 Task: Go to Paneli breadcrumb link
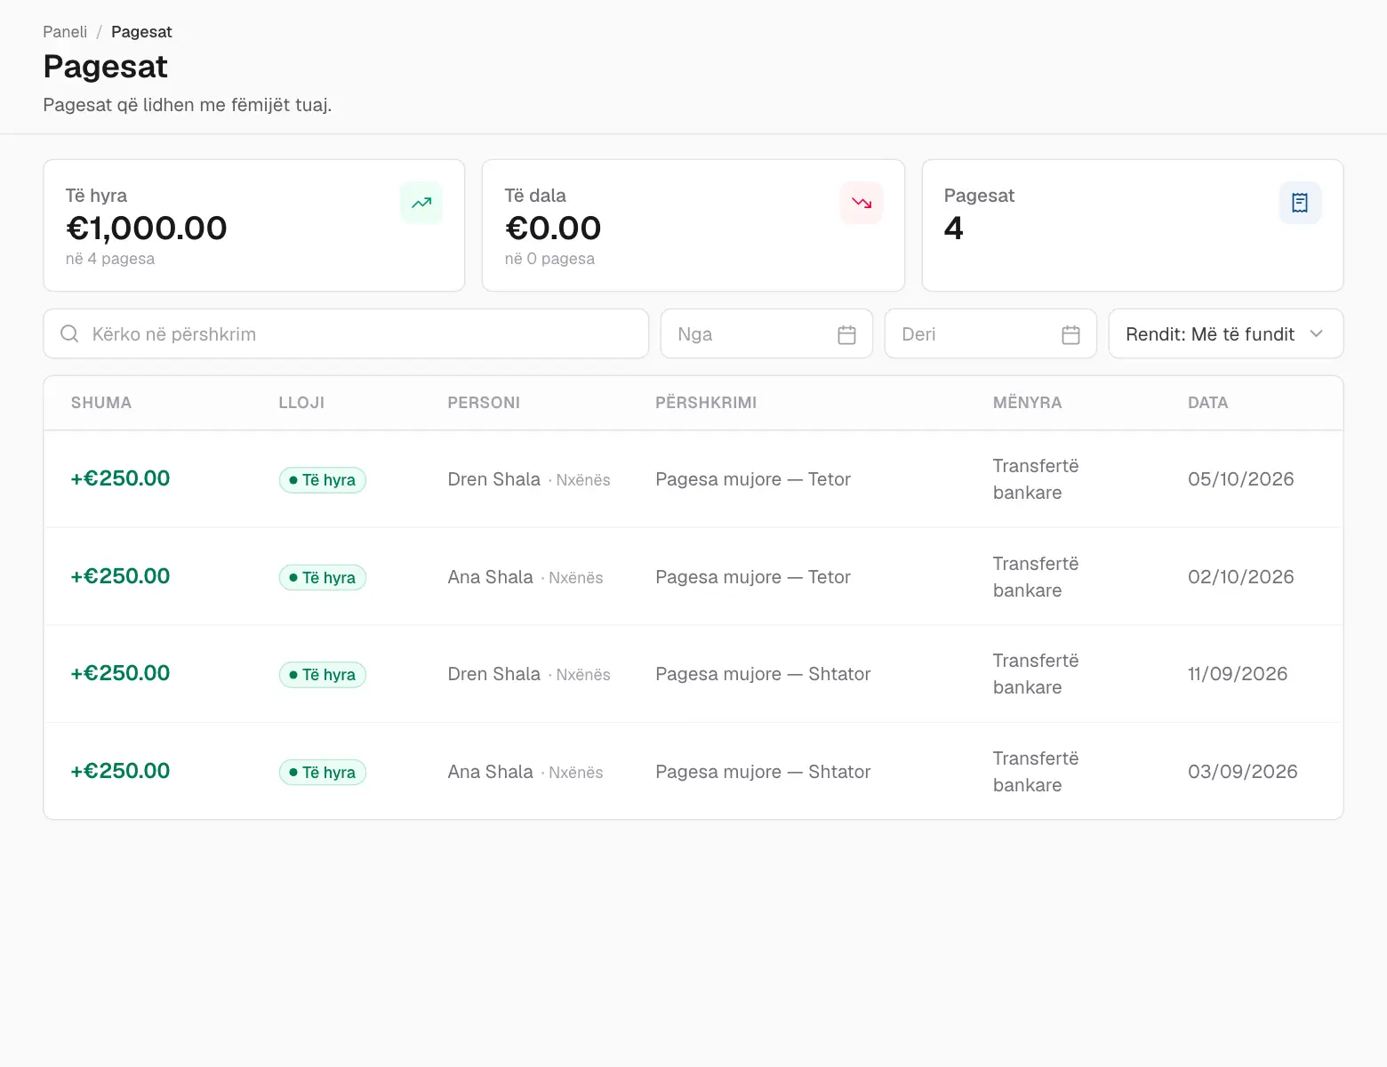[x=65, y=32]
